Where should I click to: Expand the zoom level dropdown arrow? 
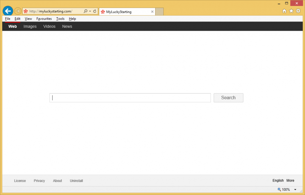295,190
